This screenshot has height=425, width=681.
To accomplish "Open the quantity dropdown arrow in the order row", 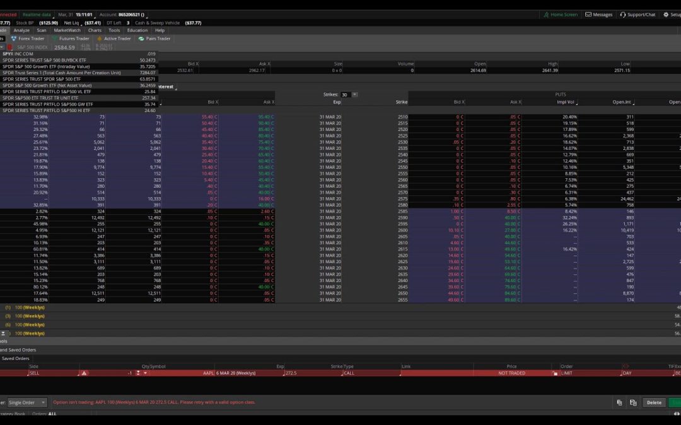I will 145,373.
